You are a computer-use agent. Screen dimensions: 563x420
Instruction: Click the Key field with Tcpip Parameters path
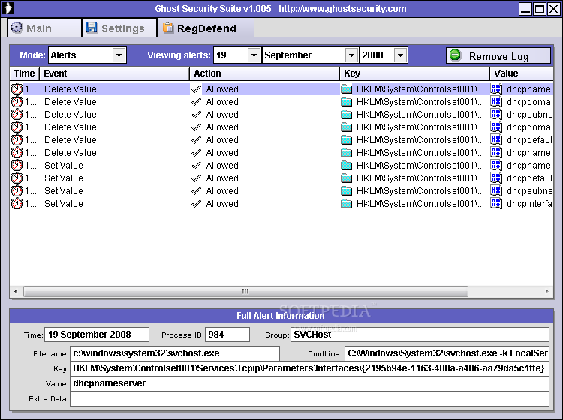click(x=309, y=368)
